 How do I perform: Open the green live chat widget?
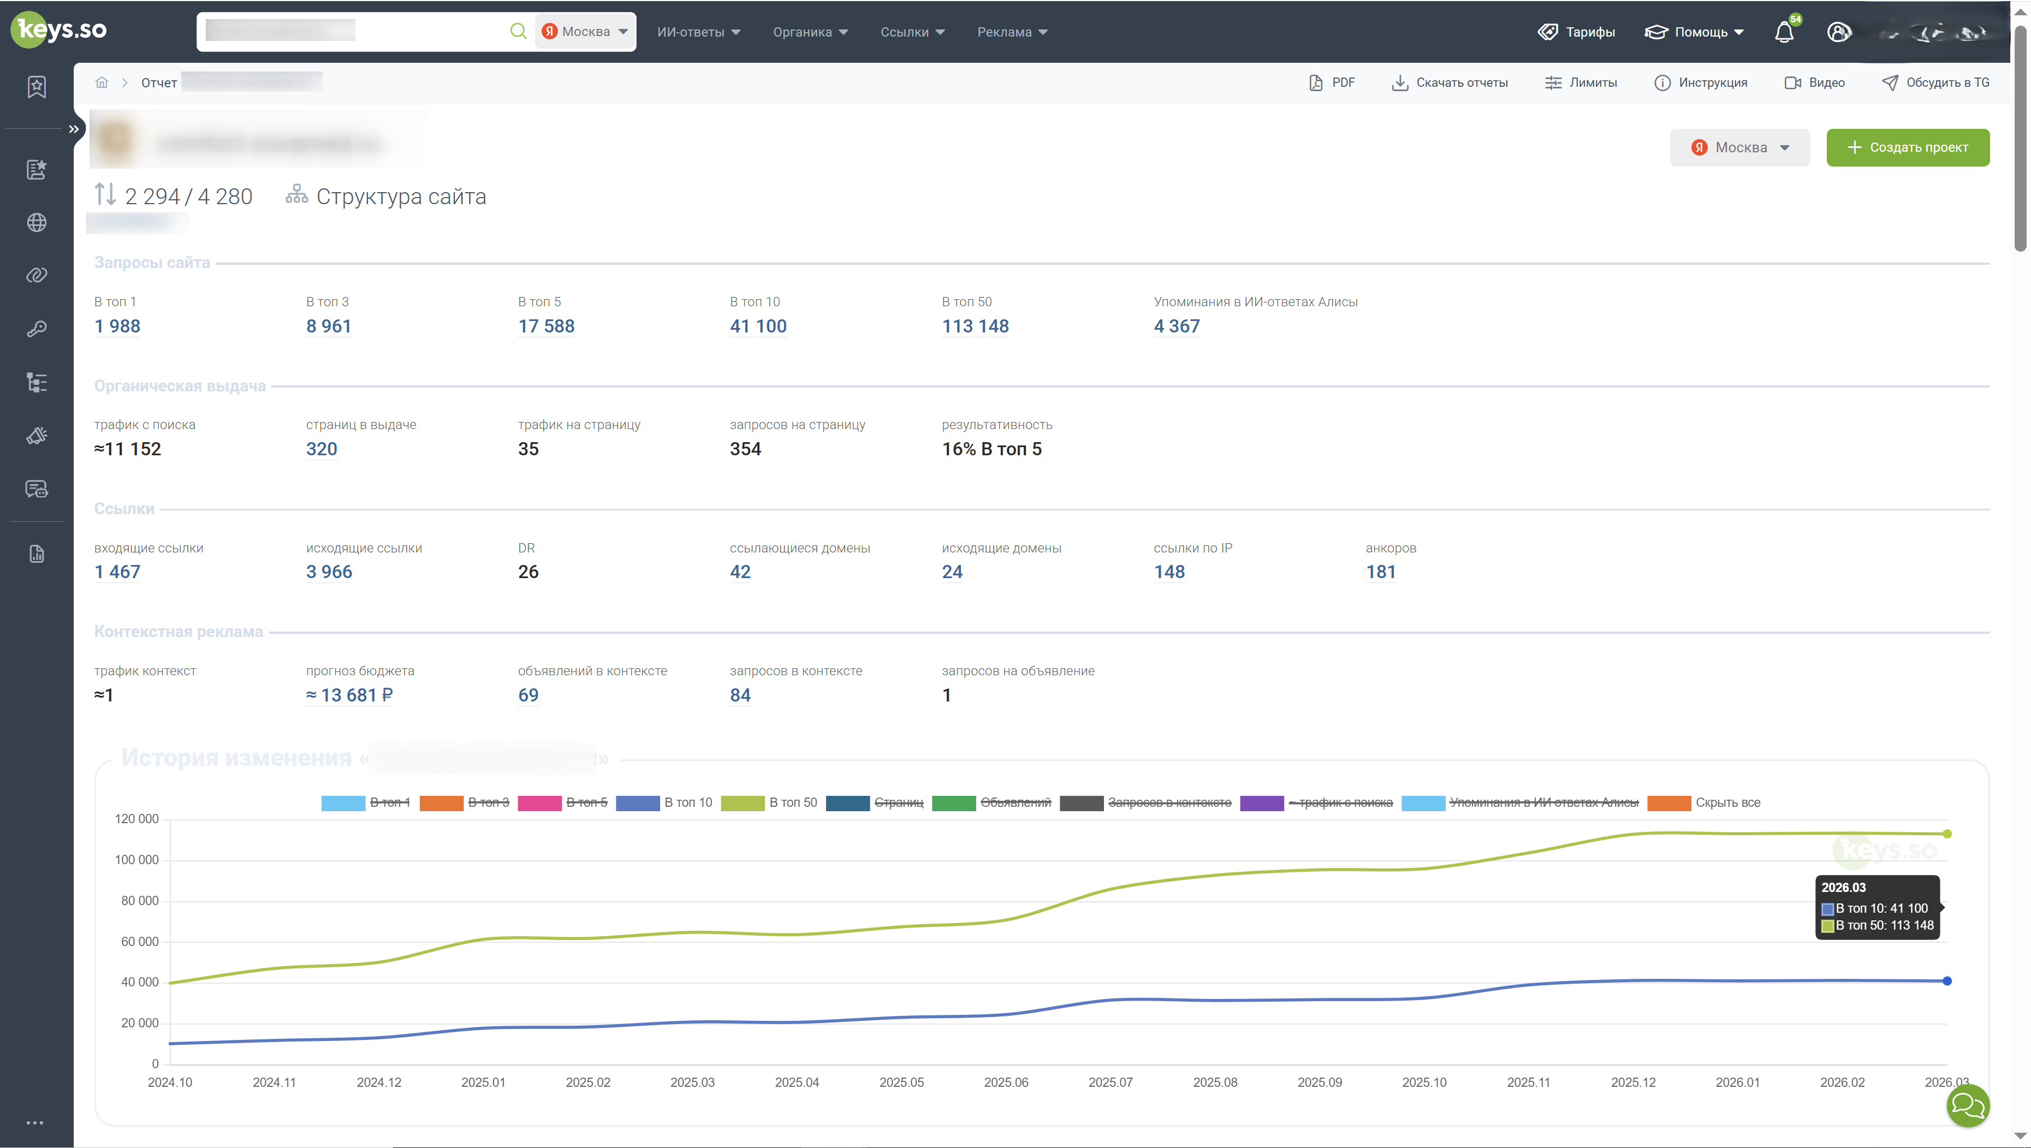click(1968, 1105)
